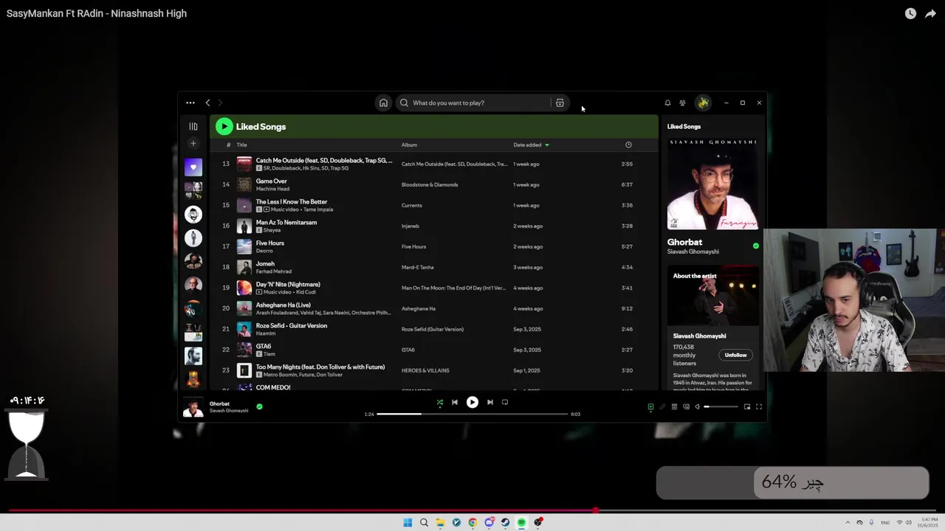Image resolution: width=945 pixels, height=531 pixels.
Task: Open Steam from the taskbar
Action: (505, 522)
